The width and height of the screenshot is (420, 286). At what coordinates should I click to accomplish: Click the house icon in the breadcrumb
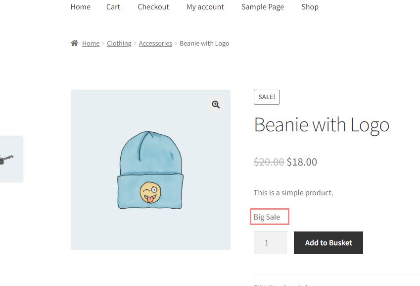[x=75, y=43]
